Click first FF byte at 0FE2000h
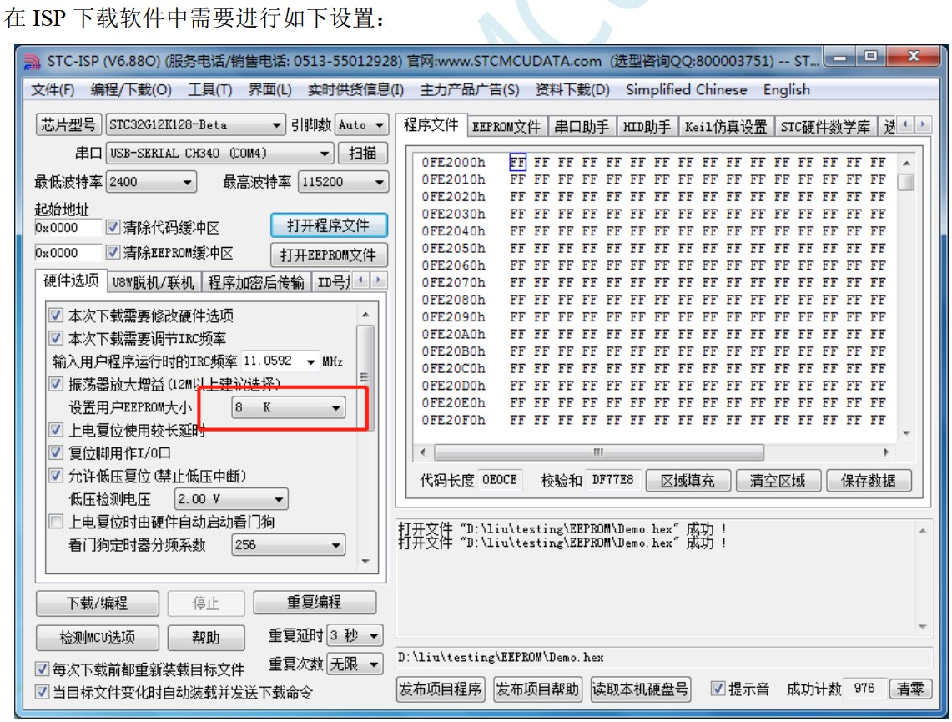 517,162
